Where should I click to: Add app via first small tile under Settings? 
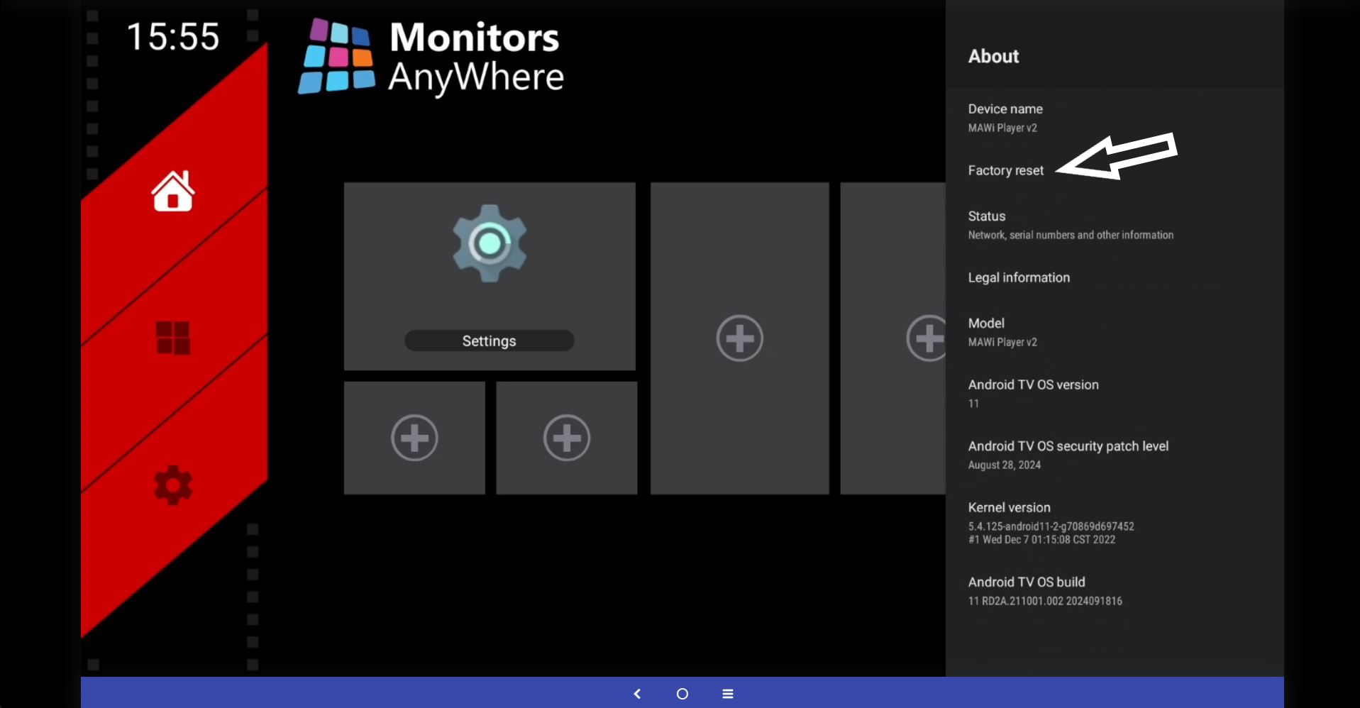tap(414, 438)
